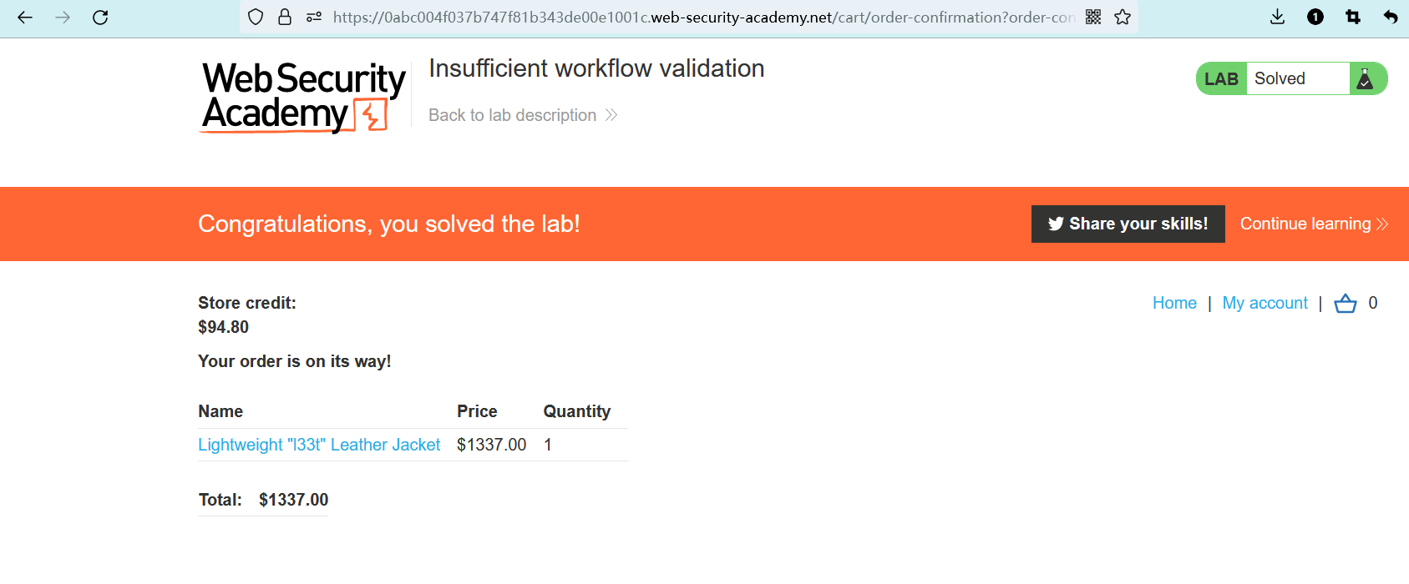Click the crop screenshot toolbar icon
Viewport: 1409px width, 584px height.
(x=1353, y=18)
